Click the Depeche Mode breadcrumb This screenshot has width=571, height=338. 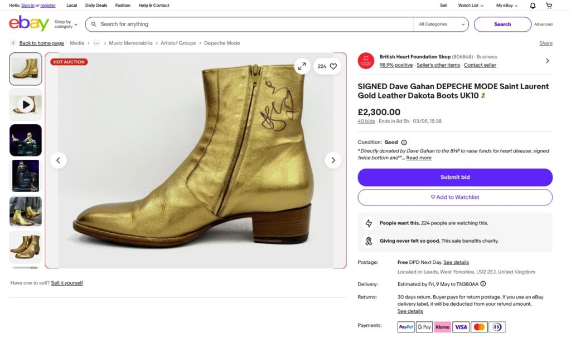[x=222, y=43]
